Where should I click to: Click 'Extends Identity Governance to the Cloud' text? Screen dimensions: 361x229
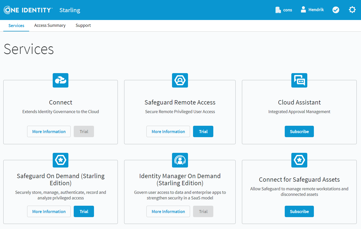61,112
